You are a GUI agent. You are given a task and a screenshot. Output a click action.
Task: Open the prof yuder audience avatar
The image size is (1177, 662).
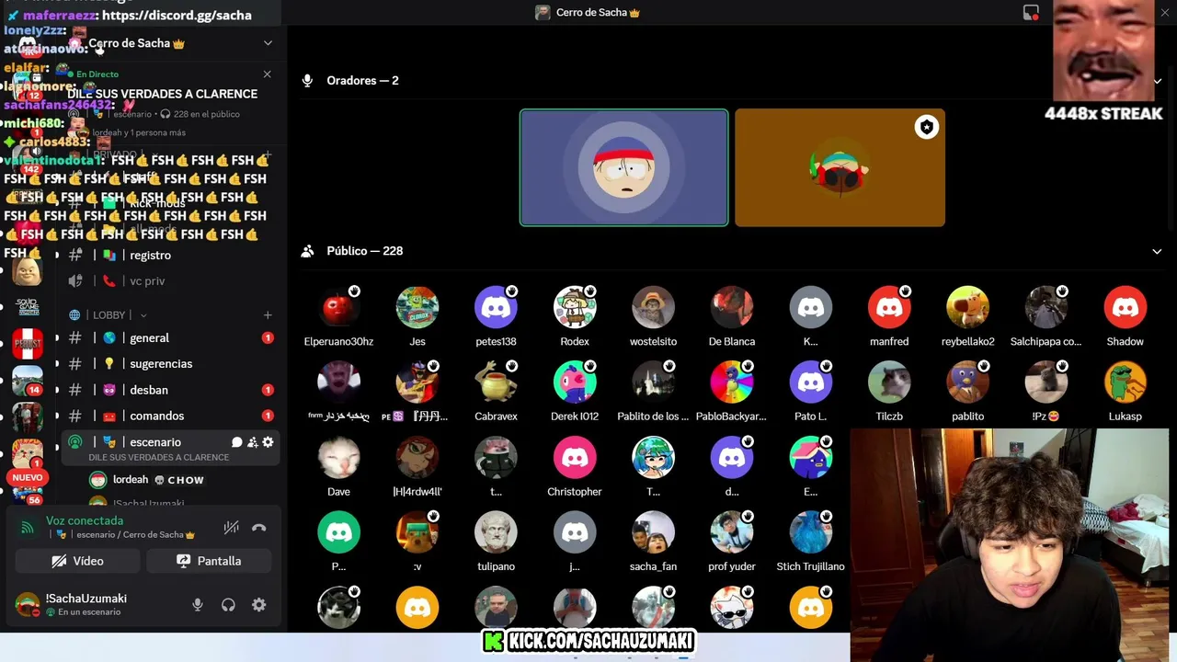(x=732, y=532)
